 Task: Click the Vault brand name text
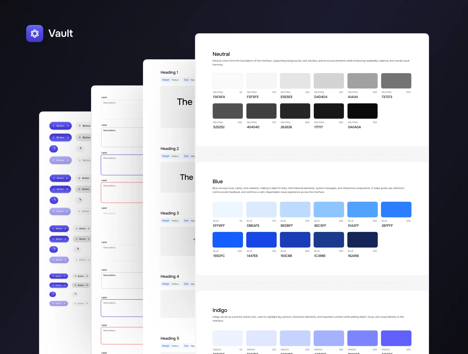point(61,33)
